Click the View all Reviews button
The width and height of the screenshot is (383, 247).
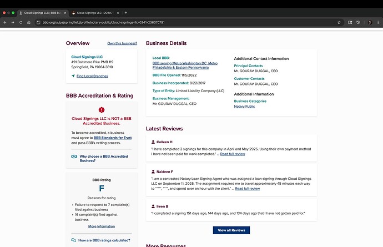pyautogui.click(x=231, y=230)
